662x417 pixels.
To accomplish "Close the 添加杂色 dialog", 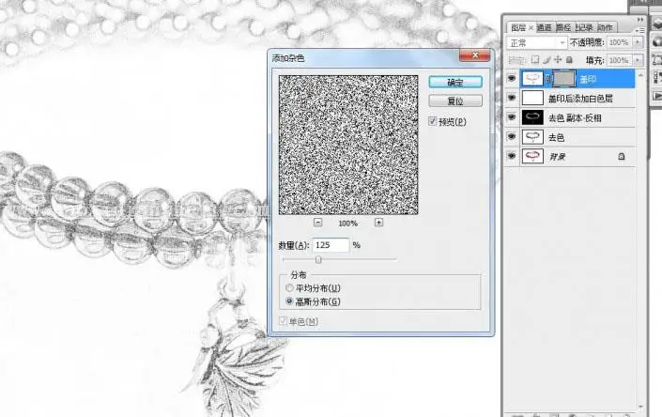I will click(474, 55).
